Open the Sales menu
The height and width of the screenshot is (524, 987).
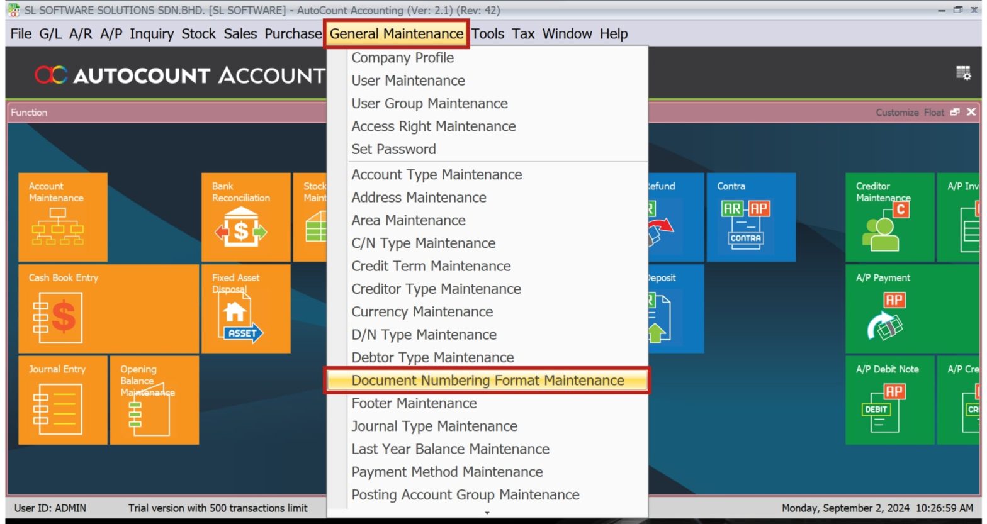(x=240, y=34)
